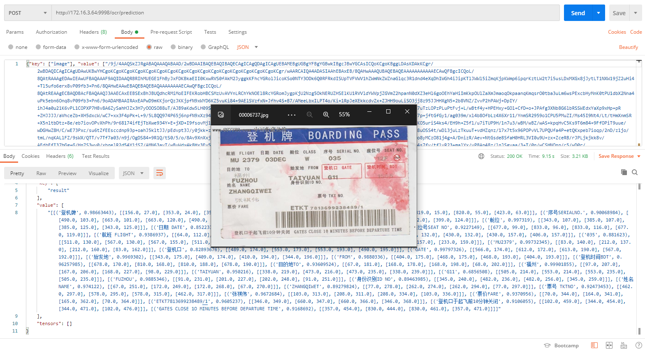Click the network globe icon near status
This screenshot has height=351, width=645.
point(481,156)
